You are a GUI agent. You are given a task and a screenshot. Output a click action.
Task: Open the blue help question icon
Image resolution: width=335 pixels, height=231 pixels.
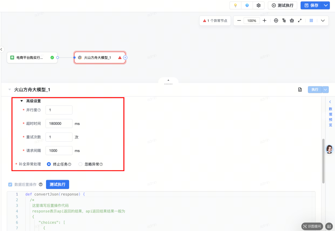247,5
